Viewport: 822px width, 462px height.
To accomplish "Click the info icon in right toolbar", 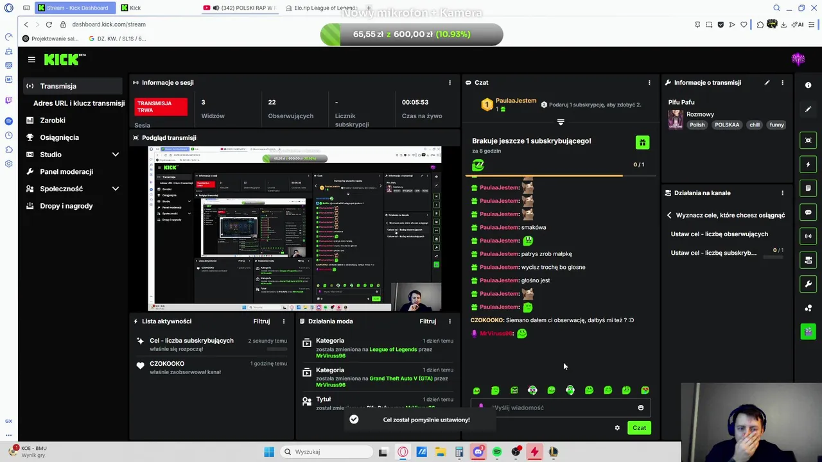I will [808, 85].
